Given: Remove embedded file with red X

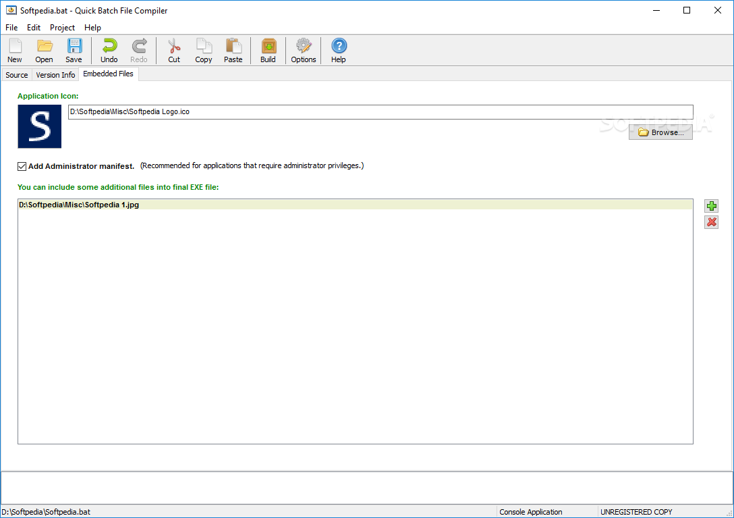Looking at the screenshot, I should pyautogui.click(x=712, y=222).
